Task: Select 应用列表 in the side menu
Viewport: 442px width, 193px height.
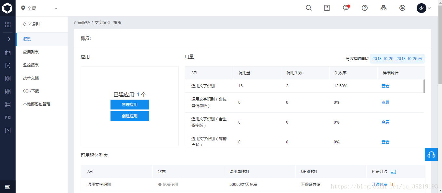Action: pyautogui.click(x=31, y=52)
